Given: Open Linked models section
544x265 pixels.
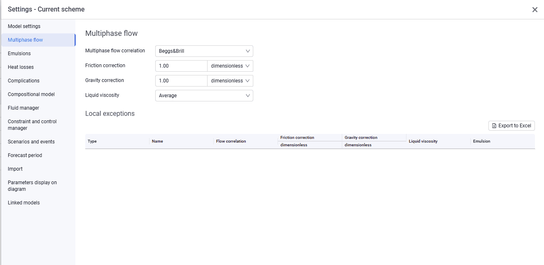Looking at the screenshot, I should [x=37, y=203].
